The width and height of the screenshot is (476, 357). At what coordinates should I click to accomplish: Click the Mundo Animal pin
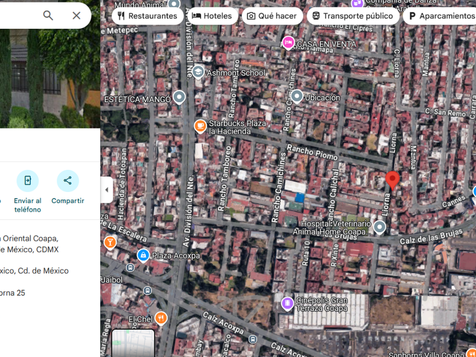[x=174, y=4]
